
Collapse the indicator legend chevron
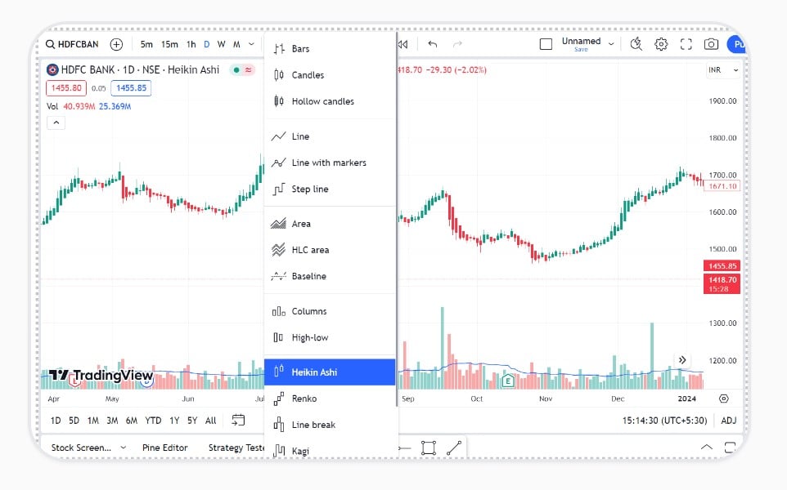56,122
